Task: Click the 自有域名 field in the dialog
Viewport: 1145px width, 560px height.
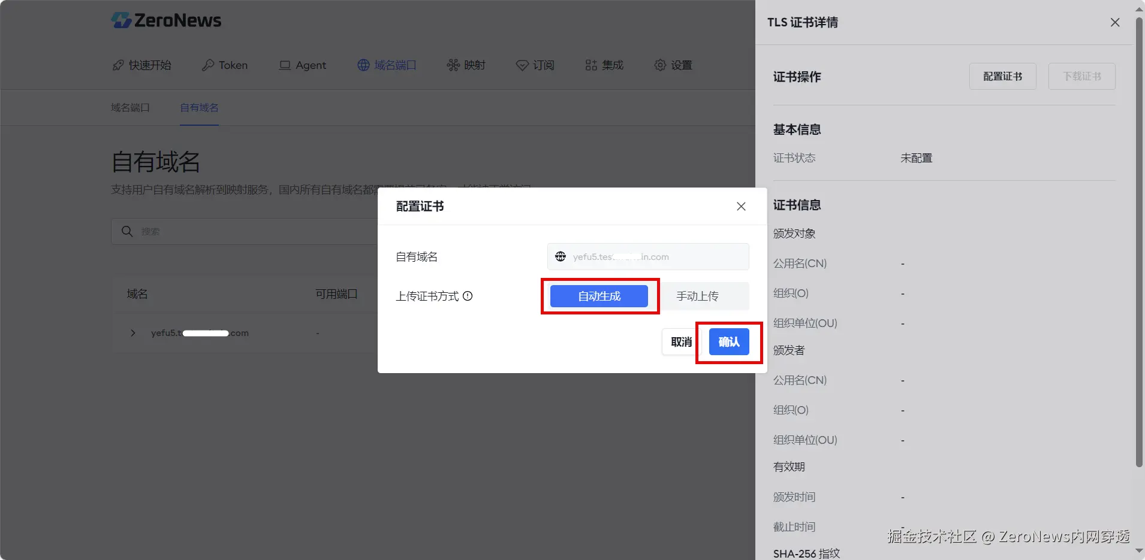Action: pyautogui.click(x=648, y=256)
